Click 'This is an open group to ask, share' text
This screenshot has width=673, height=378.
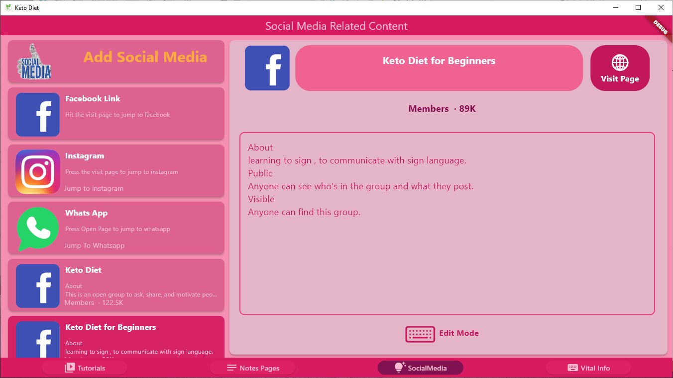141,295
